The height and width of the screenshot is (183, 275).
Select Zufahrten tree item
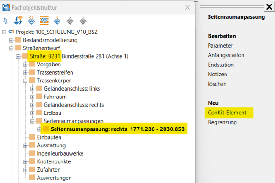coord(49,170)
